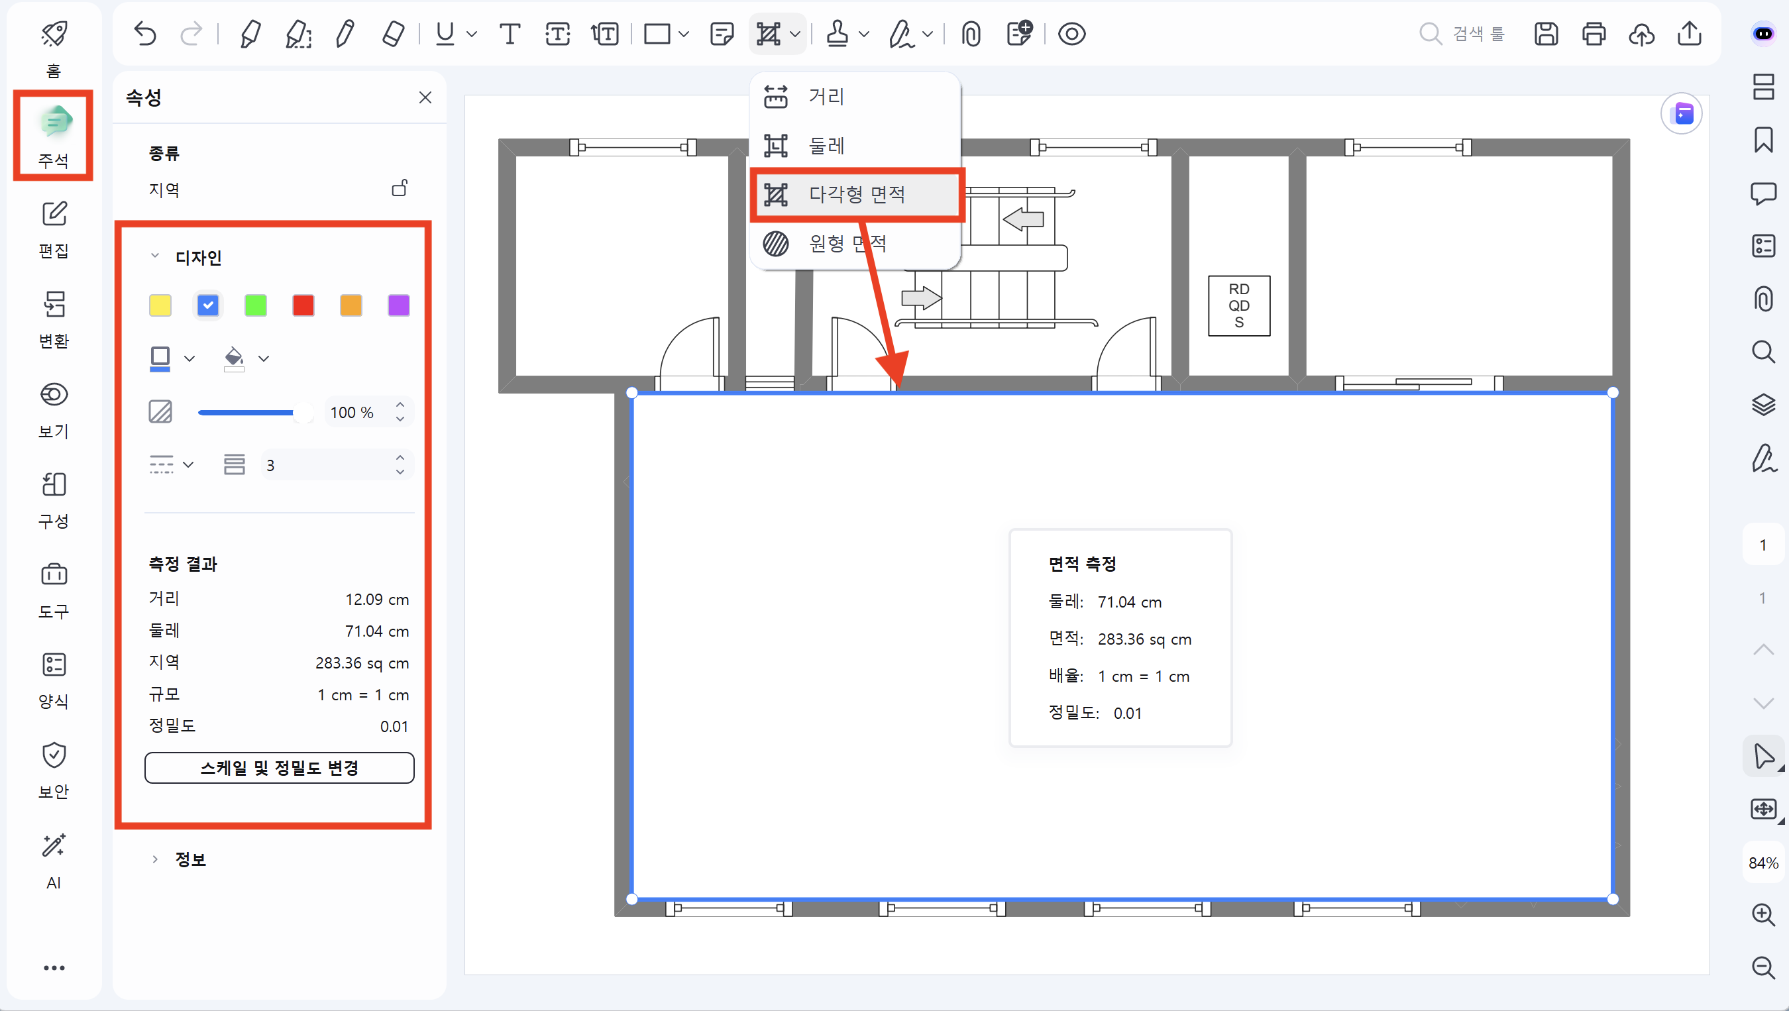
Task: Select the Underline annotation tool
Action: [445, 33]
